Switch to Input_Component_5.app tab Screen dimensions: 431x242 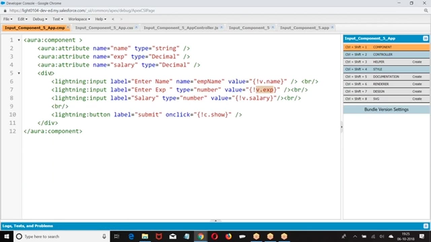304,28
